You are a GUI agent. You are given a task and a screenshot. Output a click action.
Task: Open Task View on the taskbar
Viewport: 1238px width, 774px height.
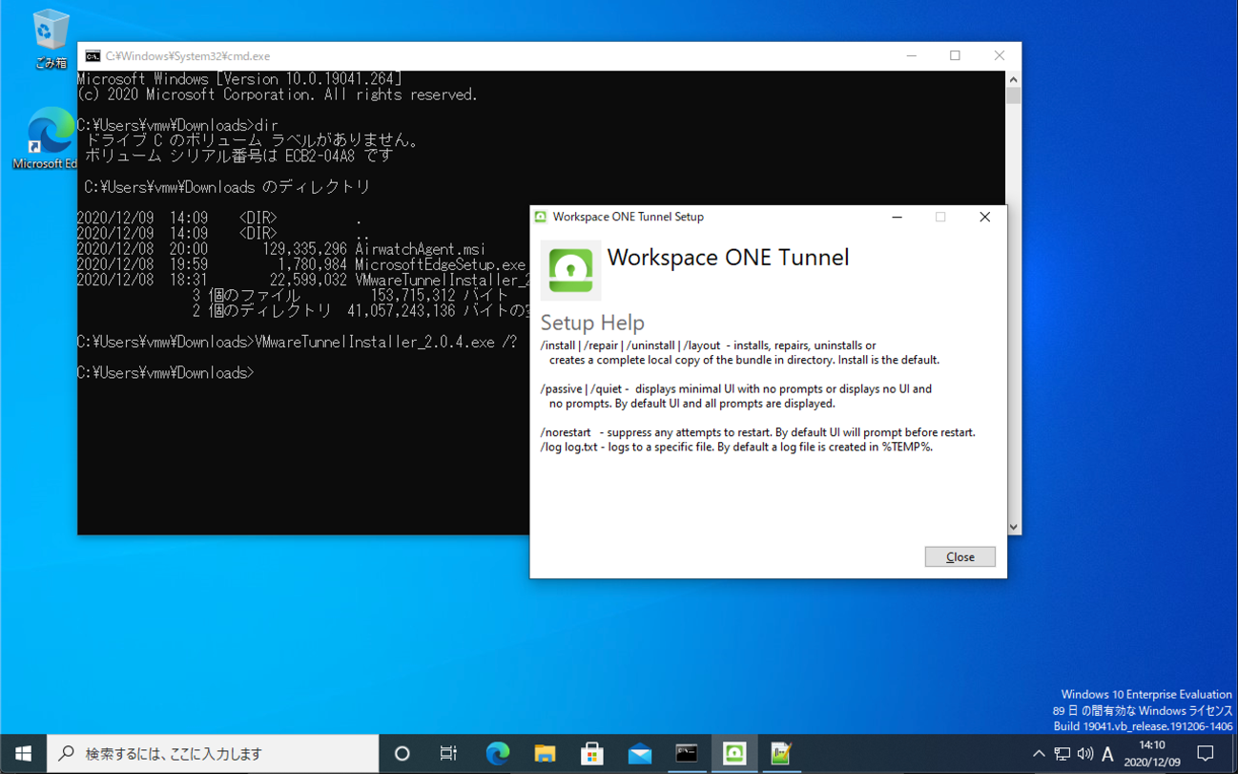tap(448, 753)
